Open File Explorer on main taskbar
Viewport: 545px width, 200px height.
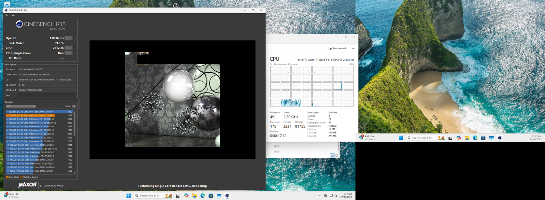(x=195, y=196)
